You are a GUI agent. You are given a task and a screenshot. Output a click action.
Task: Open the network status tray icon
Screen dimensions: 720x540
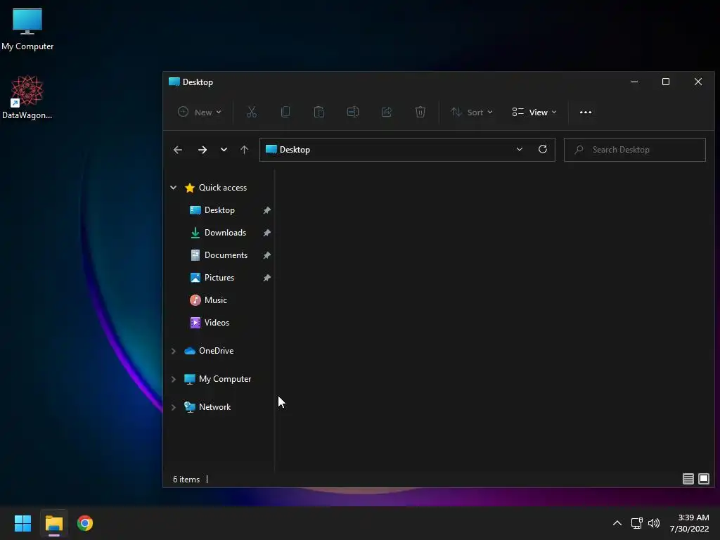pos(637,523)
